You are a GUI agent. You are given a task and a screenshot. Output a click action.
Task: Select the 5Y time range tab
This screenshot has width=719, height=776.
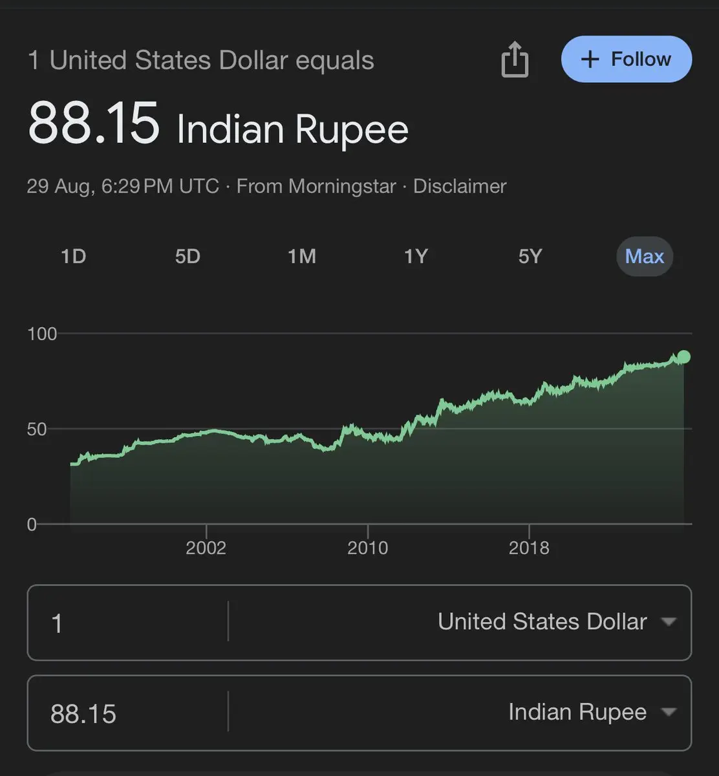(530, 257)
